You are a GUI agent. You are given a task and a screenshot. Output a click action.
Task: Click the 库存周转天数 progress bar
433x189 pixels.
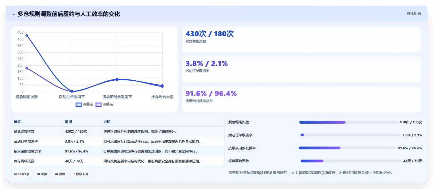[351, 161]
